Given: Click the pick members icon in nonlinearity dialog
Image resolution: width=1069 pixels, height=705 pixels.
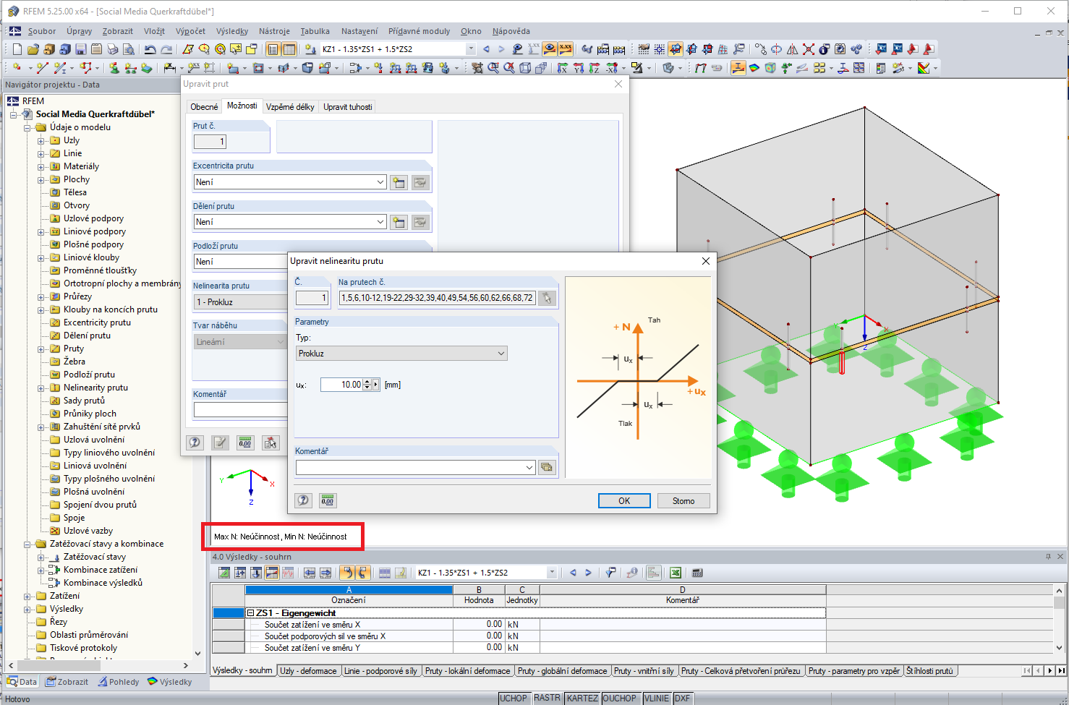Looking at the screenshot, I should (548, 298).
